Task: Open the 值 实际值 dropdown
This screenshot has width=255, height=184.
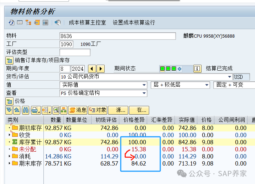Action: [x=144, y=85]
